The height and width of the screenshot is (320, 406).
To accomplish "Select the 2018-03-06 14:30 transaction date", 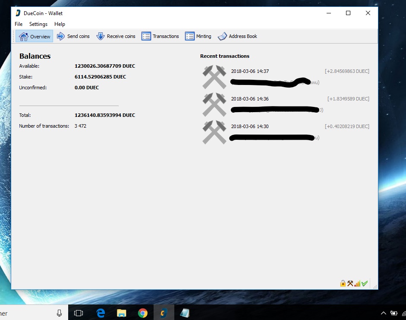I will pos(250,127).
